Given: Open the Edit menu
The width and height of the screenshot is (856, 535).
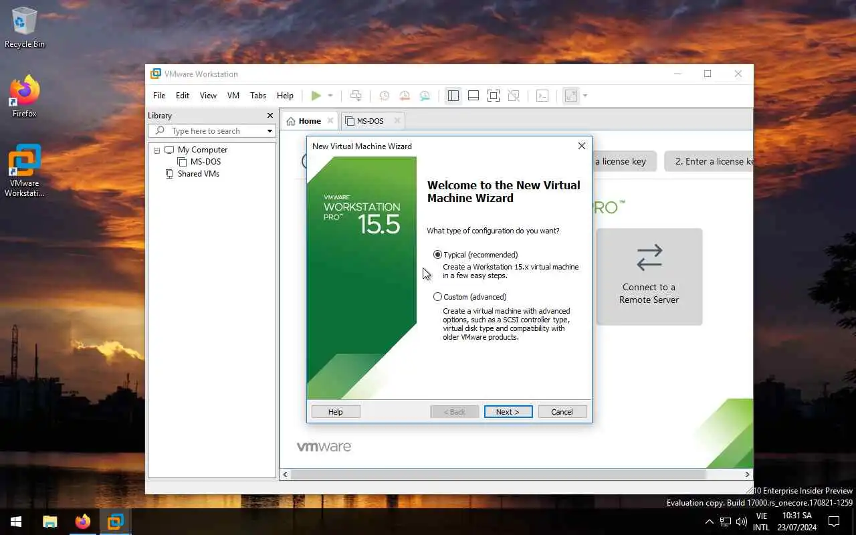Looking at the screenshot, I should click(x=183, y=96).
